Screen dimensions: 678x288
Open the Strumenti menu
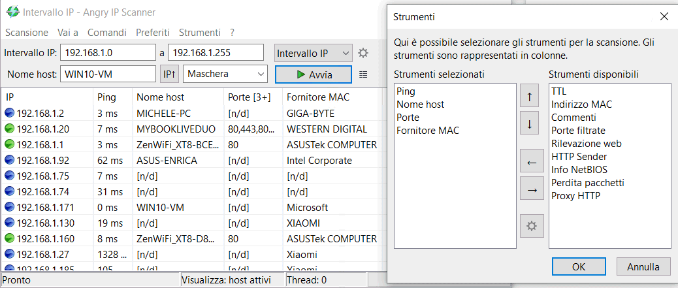coord(199,33)
